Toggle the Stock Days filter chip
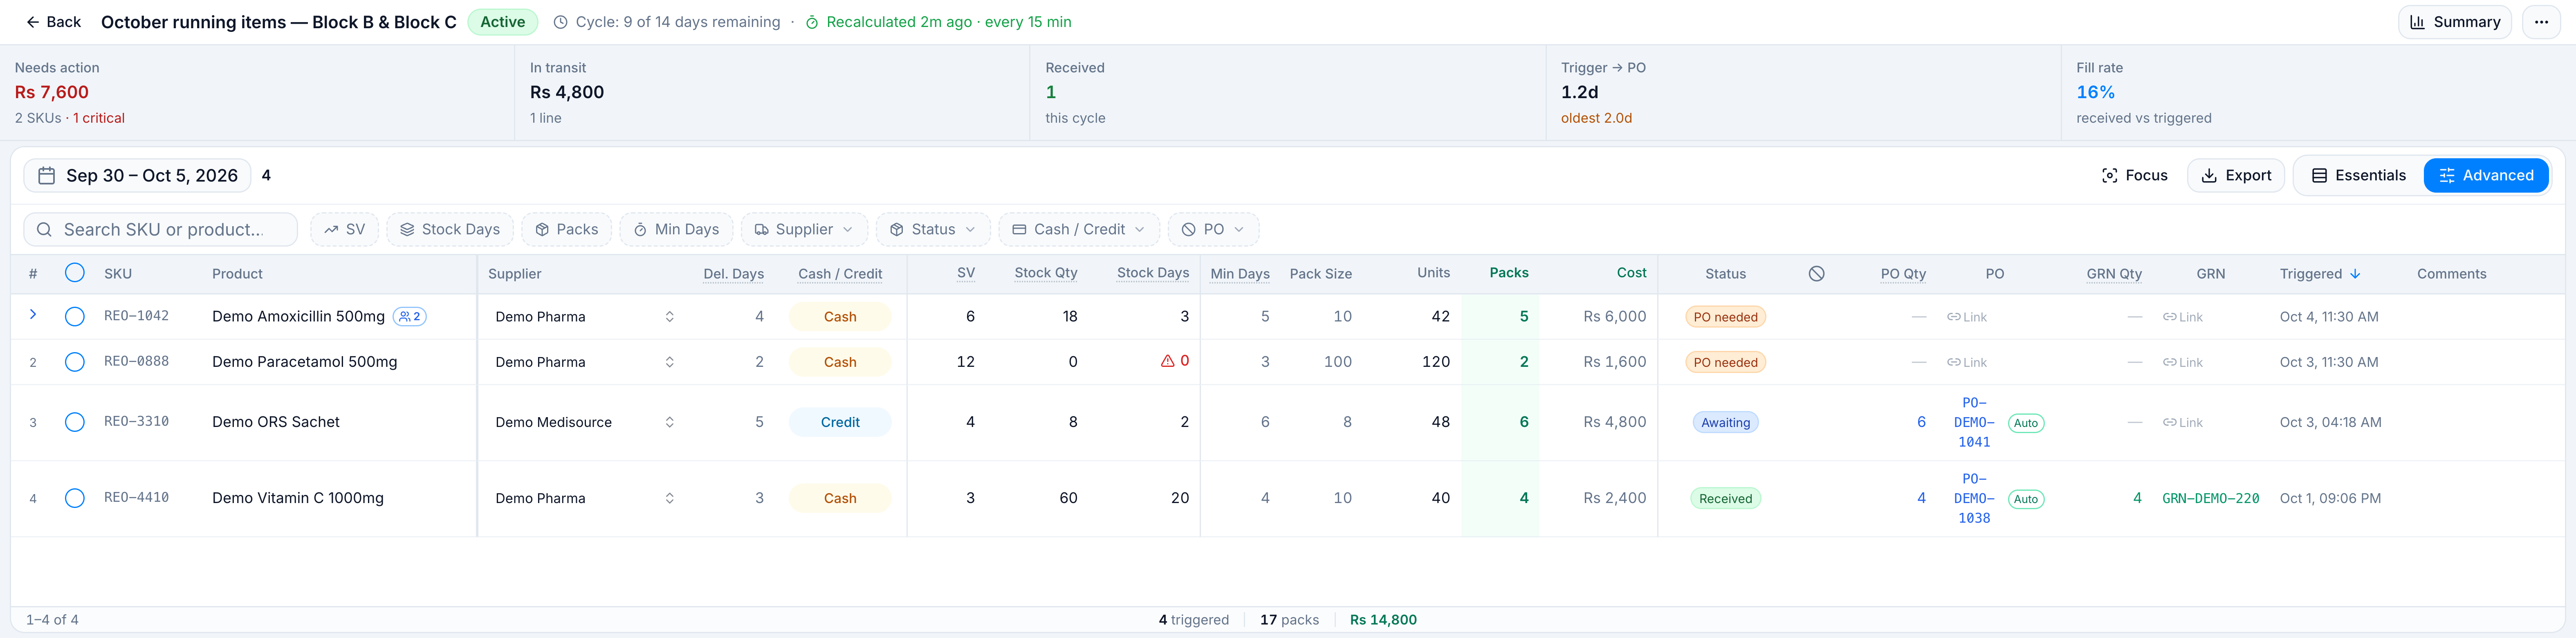Image resolution: width=2576 pixels, height=638 pixels. tap(450, 229)
